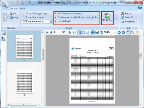The image size is (144, 108).
Task: Go to the first page
Action: click(x=47, y=32)
